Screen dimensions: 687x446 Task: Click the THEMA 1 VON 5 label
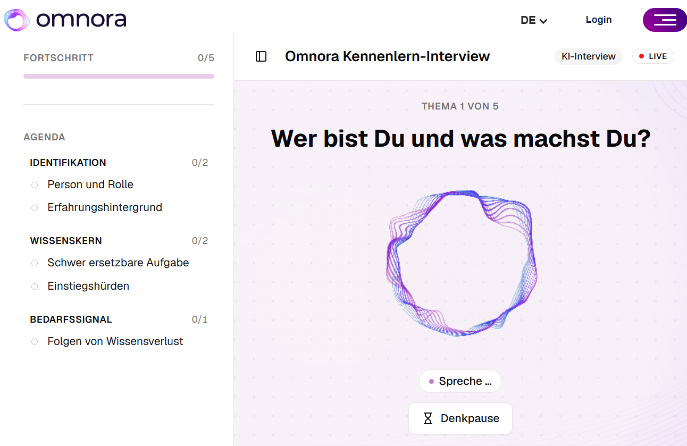pyautogui.click(x=460, y=106)
